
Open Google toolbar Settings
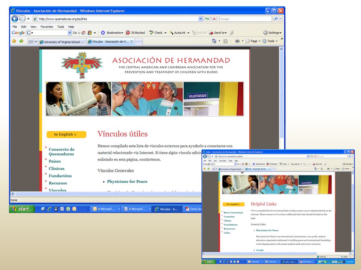[x=272, y=33]
